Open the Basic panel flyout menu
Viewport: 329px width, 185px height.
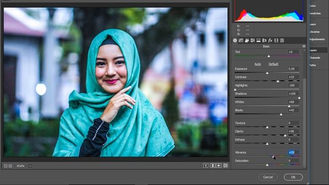click(304, 46)
